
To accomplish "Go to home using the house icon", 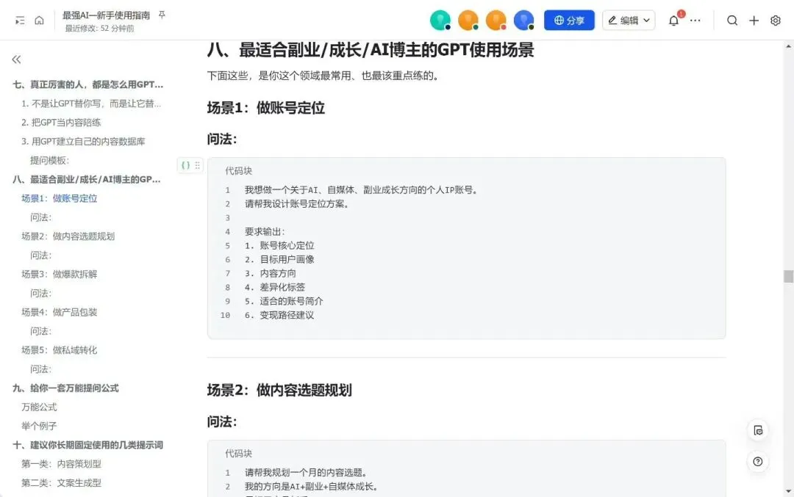I will (40, 20).
